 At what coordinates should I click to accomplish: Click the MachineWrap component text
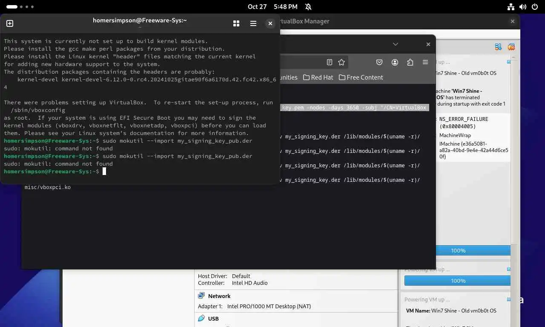point(455,135)
